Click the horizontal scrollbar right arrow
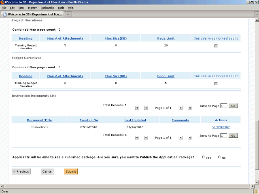This screenshot has width=259, height=194. point(253,186)
